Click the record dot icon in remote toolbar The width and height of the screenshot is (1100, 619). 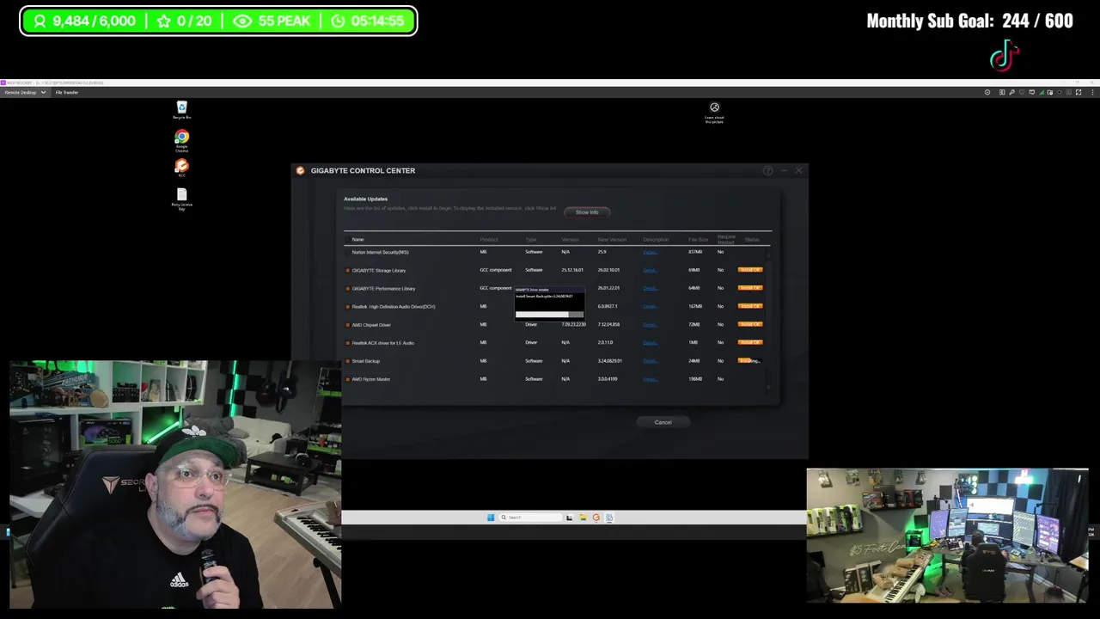(x=1060, y=92)
